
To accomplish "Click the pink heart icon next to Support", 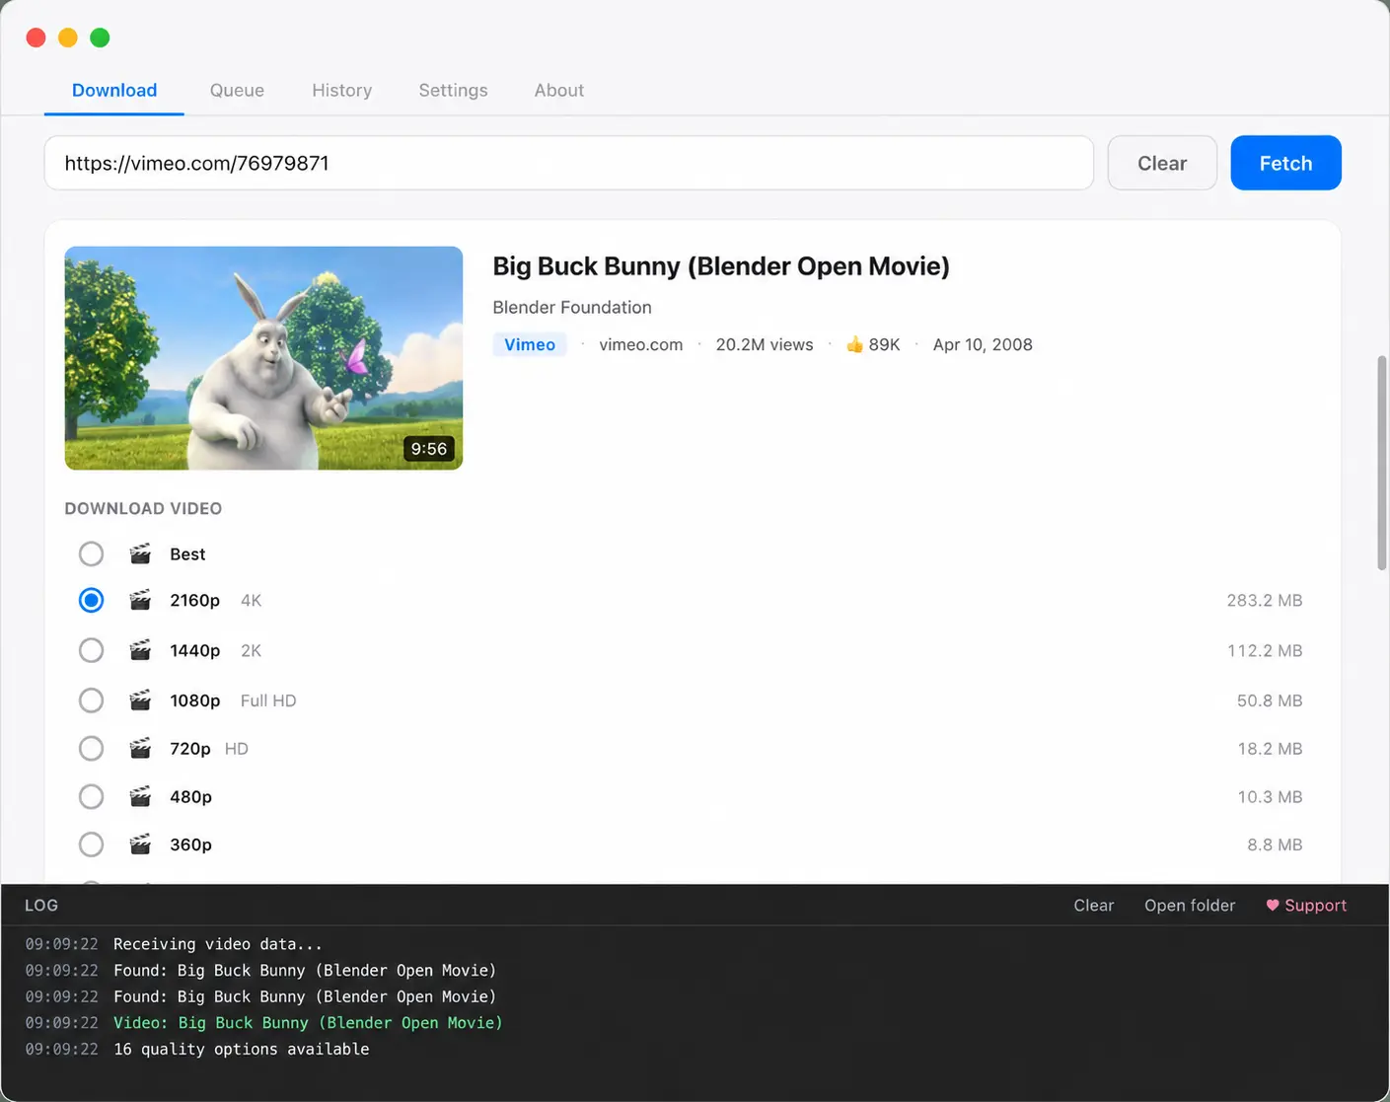I will point(1273,905).
